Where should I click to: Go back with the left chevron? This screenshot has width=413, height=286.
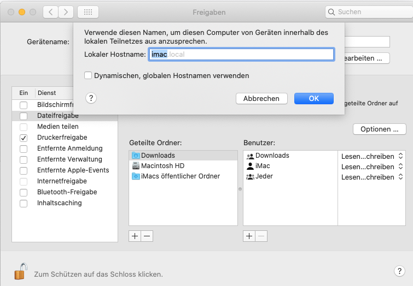click(50, 11)
